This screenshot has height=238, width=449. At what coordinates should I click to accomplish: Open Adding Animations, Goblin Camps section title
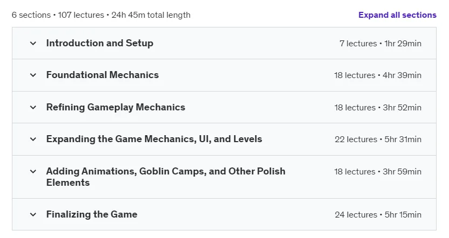click(166, 177)
